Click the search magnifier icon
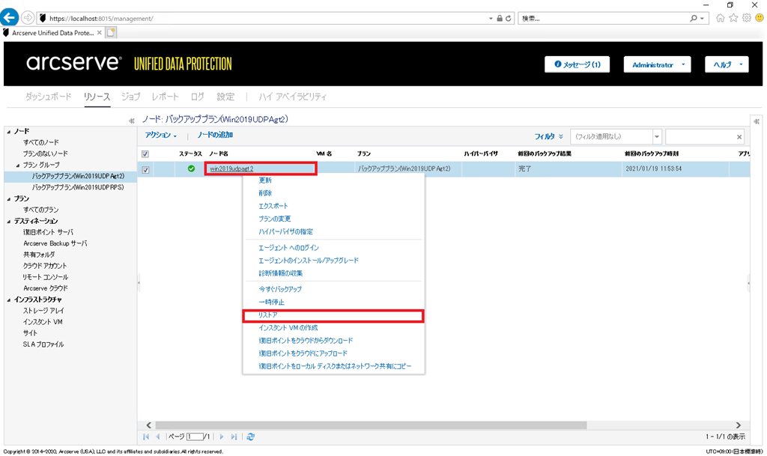The width and height of the screenshot is (767, 456). click(x=693, y=19)
